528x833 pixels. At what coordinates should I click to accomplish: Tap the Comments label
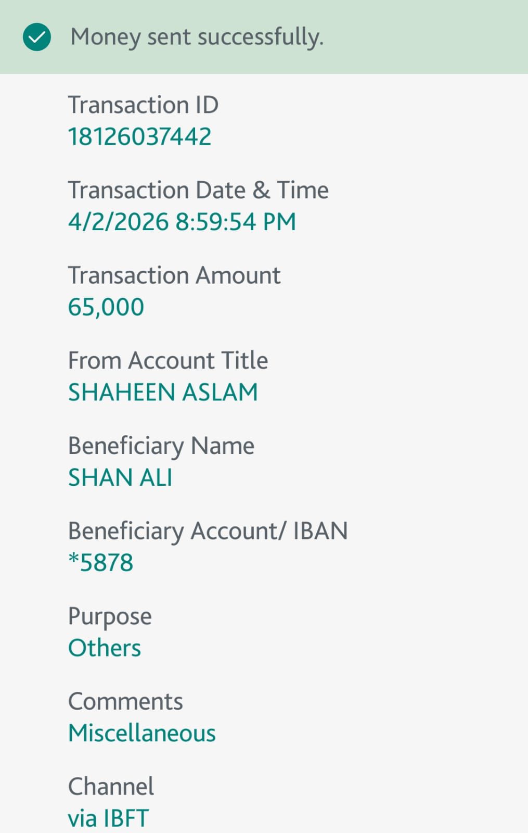coord(125,701)
